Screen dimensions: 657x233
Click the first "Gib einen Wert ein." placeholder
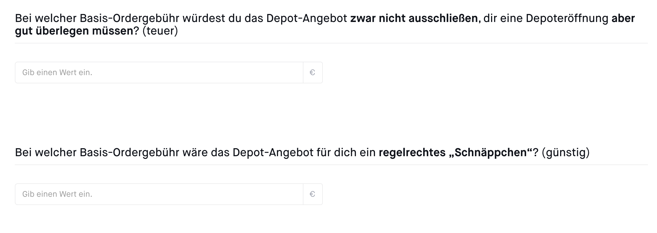click(x=57, y=73)
